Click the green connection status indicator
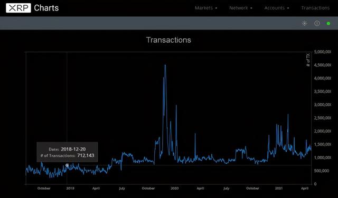This screenshot has width=338, height=198. tap(328, 23)
